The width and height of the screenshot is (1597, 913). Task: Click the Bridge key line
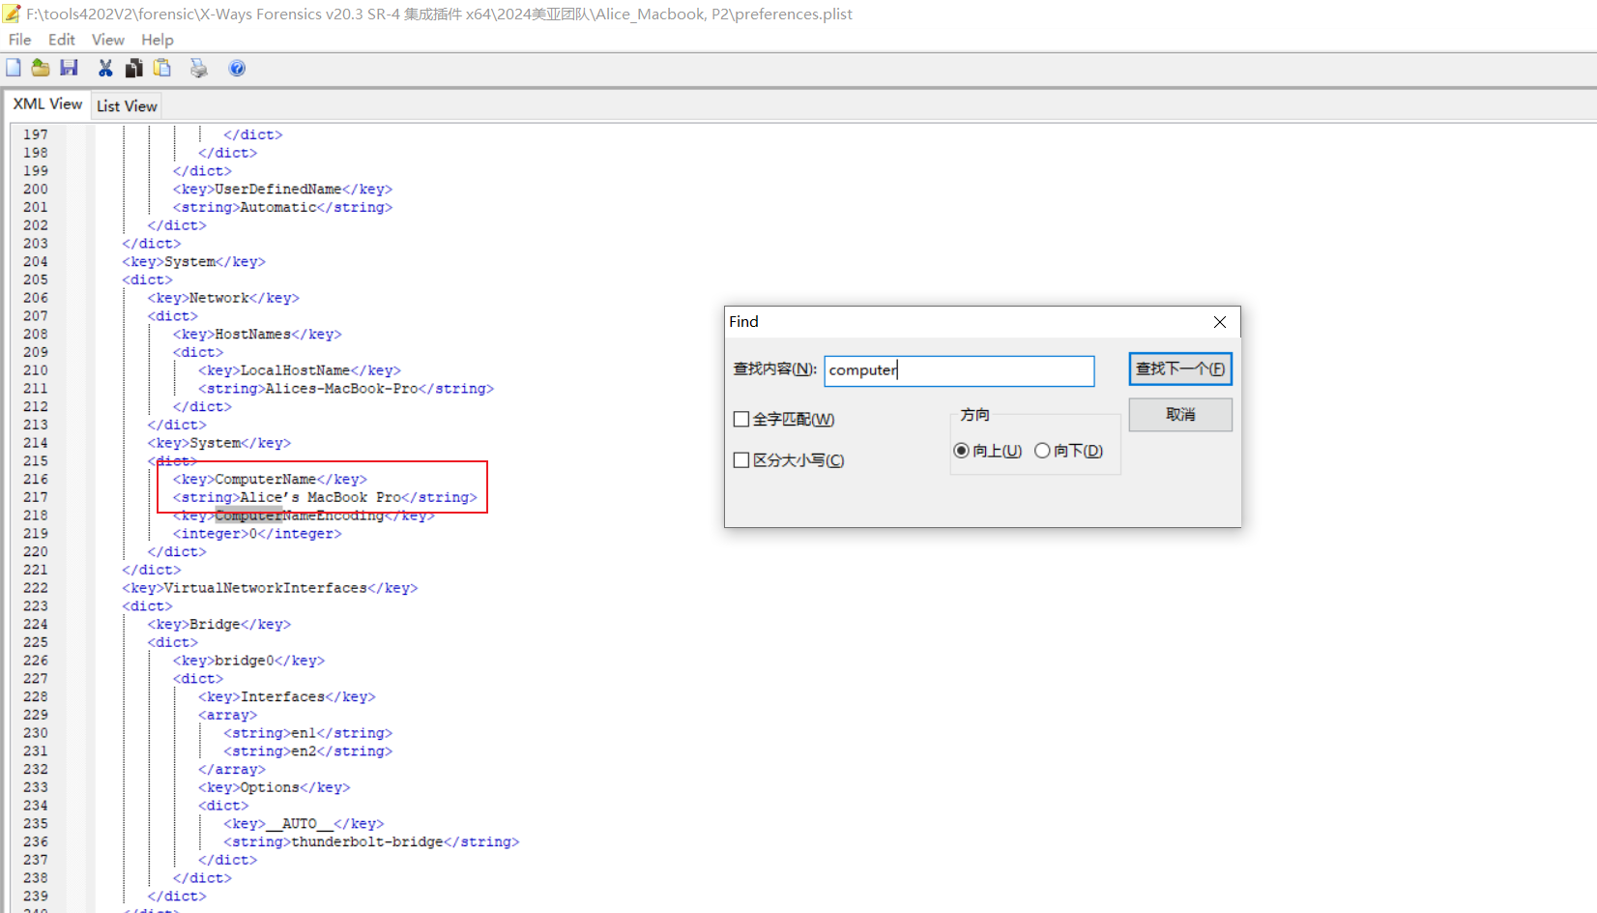[x=219, y=624]
